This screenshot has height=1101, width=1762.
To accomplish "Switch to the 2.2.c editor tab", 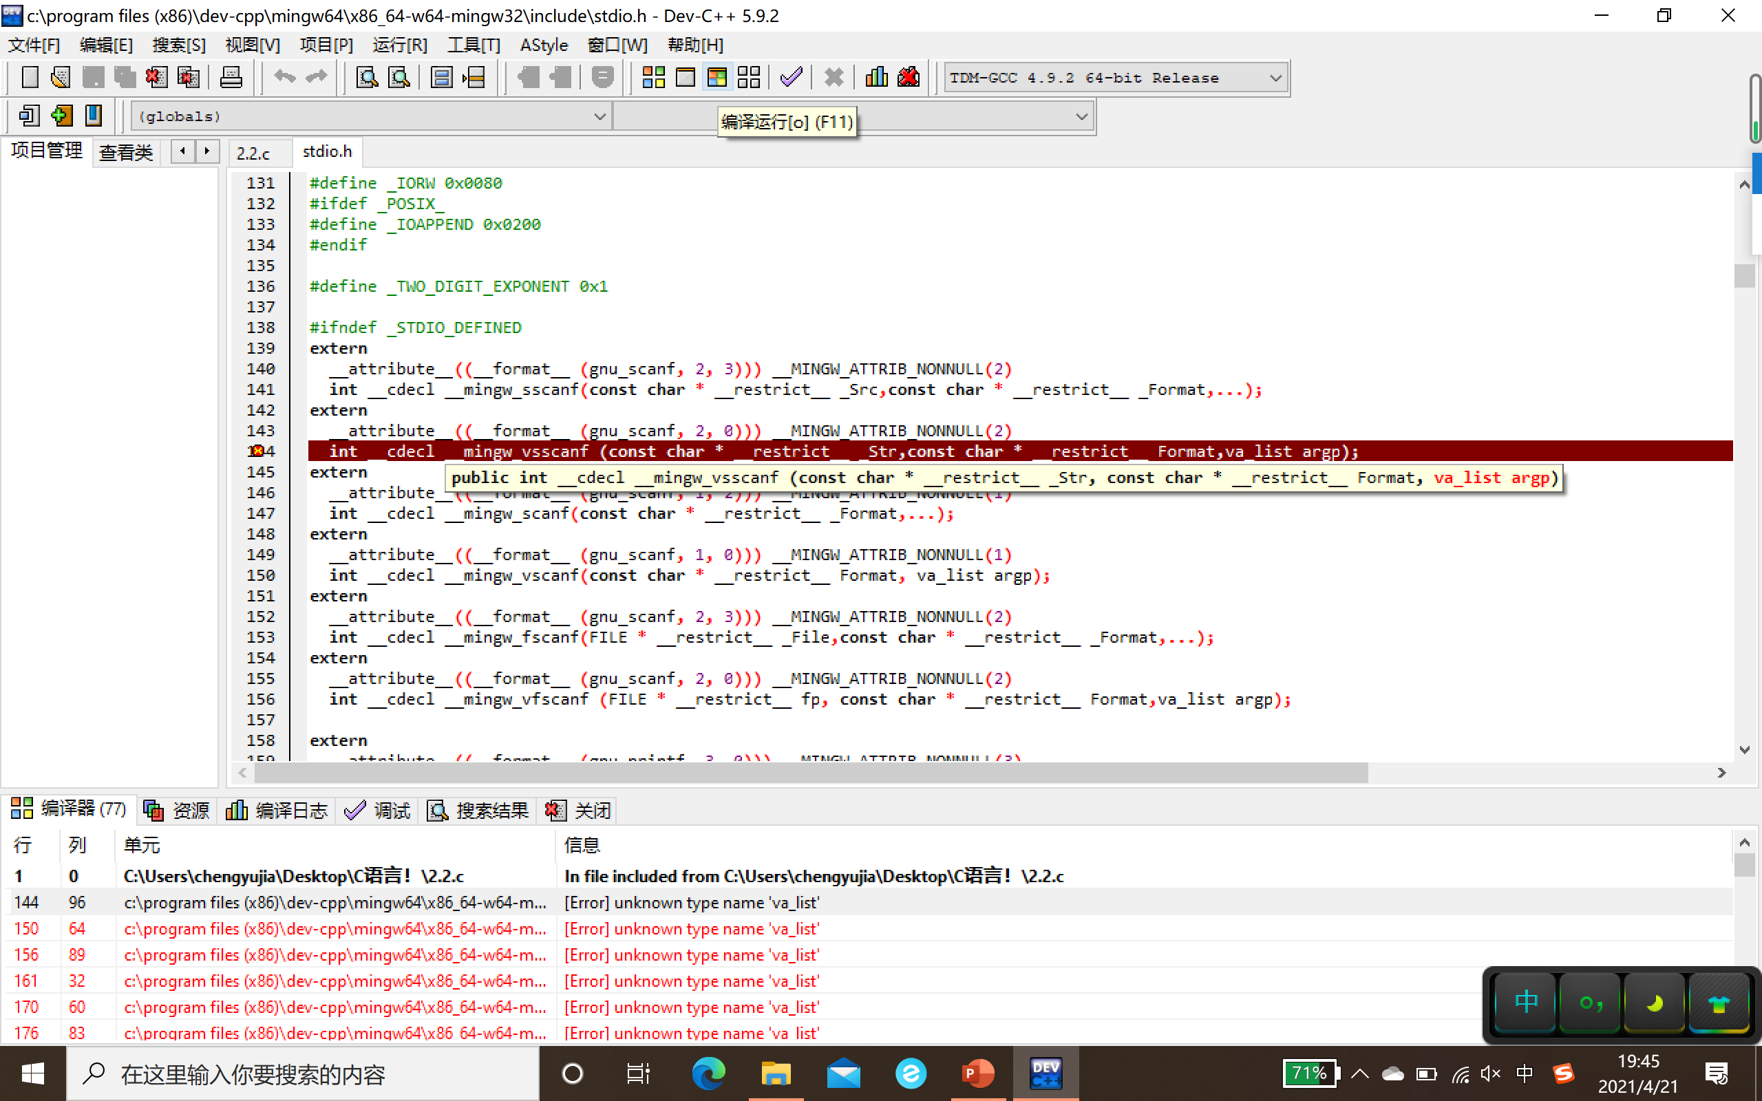I will 253,153.
